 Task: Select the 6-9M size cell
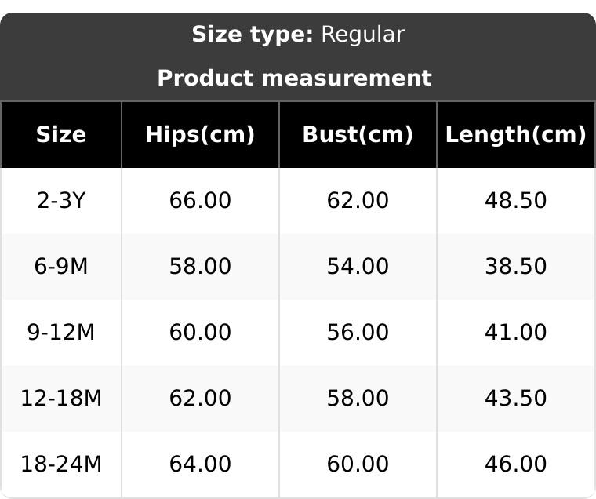pos(61,267)
